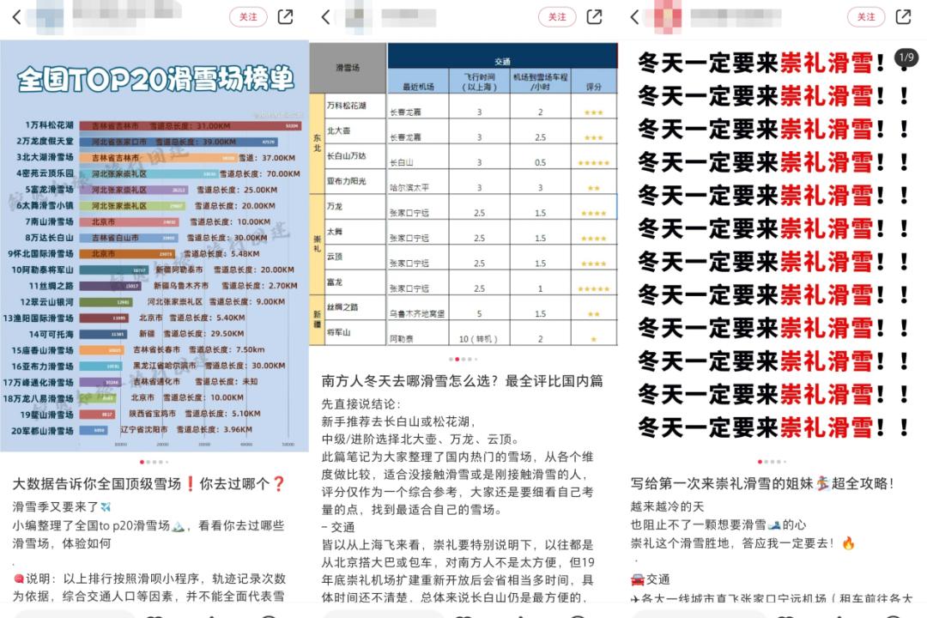Click the 哈尔滨太平 airport cell

coord(418,182)
